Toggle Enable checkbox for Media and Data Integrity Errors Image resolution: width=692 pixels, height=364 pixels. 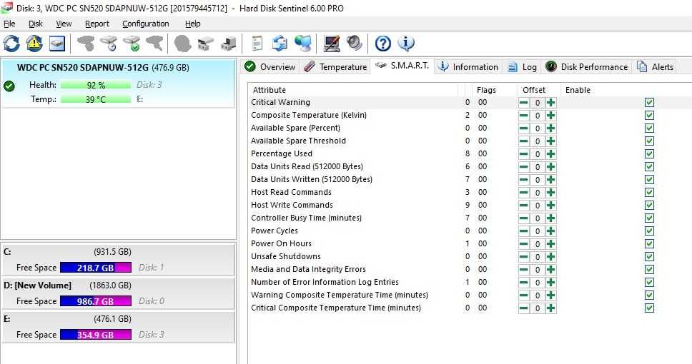[x=649, y=269]
